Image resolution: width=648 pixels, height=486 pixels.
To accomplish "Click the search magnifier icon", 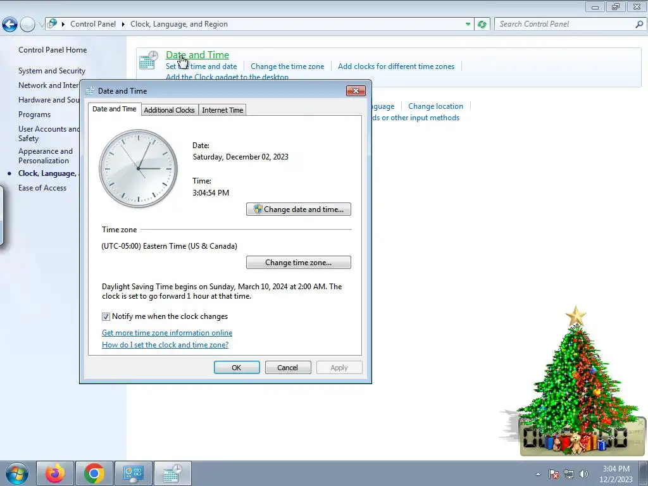I will point(639,25).
